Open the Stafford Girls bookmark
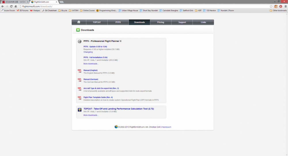The width and height of the screenshot is (288, 156). [186, 10]
